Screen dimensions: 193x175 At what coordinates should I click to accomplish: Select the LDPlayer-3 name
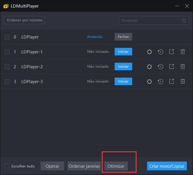click(x=32, y=82)
